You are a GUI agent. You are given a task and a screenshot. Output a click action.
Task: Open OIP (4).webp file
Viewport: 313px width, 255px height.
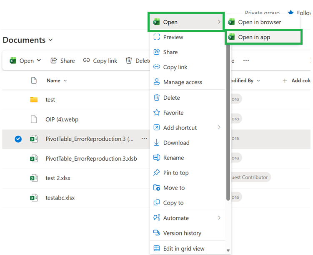point(62,119)
